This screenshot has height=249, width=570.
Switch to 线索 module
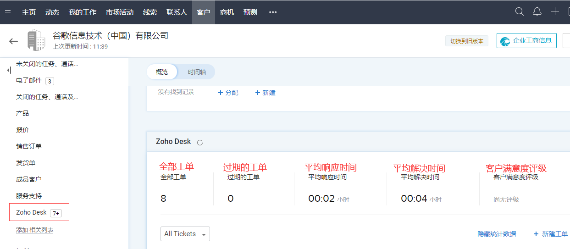150,12
